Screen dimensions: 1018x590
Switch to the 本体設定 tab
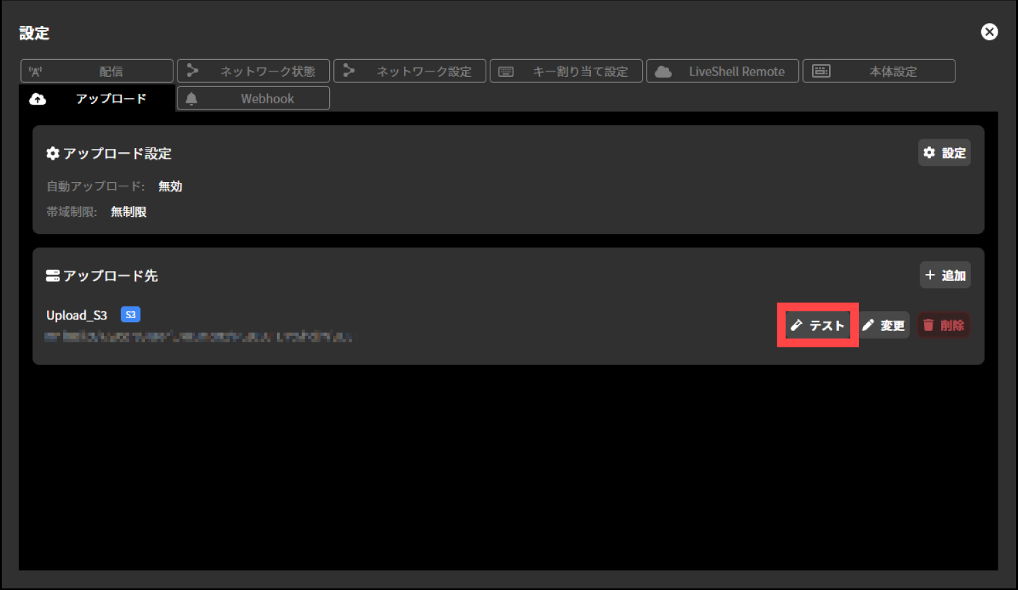tap(879, 71)
